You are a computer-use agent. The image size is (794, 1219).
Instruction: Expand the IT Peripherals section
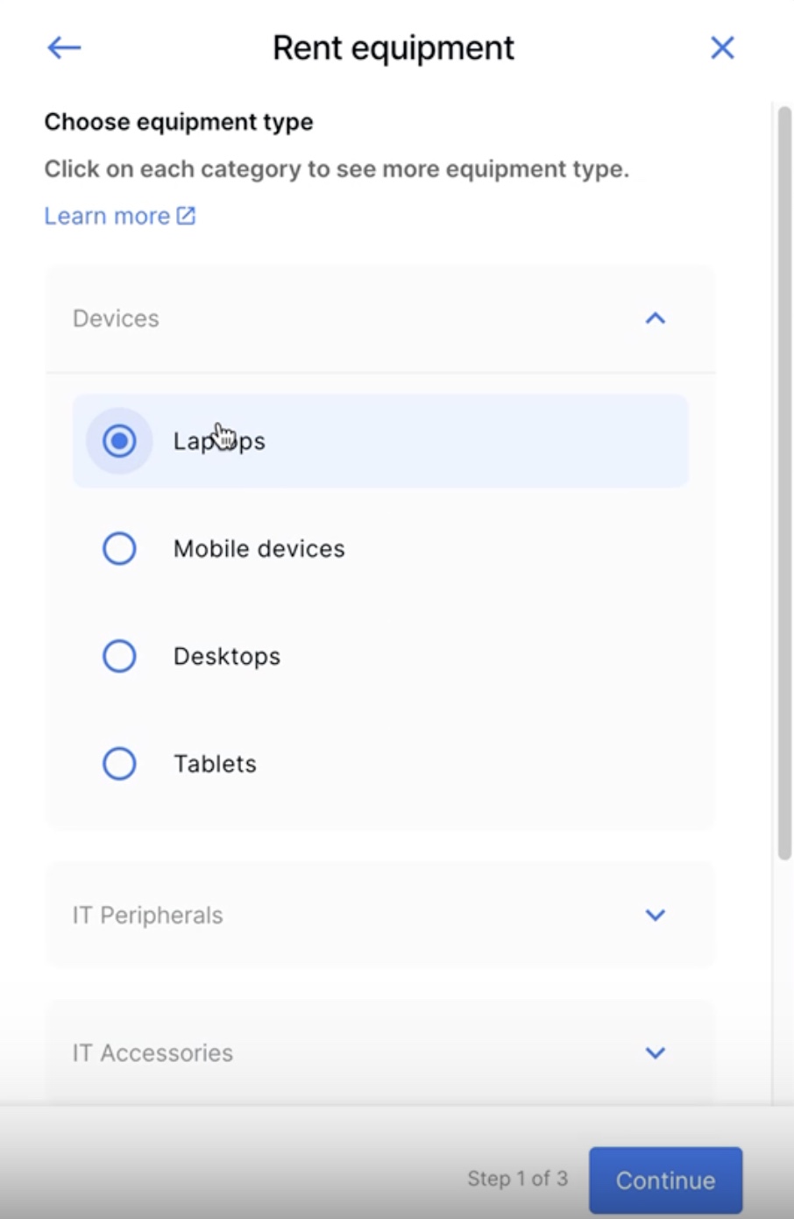(x=380, y=915)
